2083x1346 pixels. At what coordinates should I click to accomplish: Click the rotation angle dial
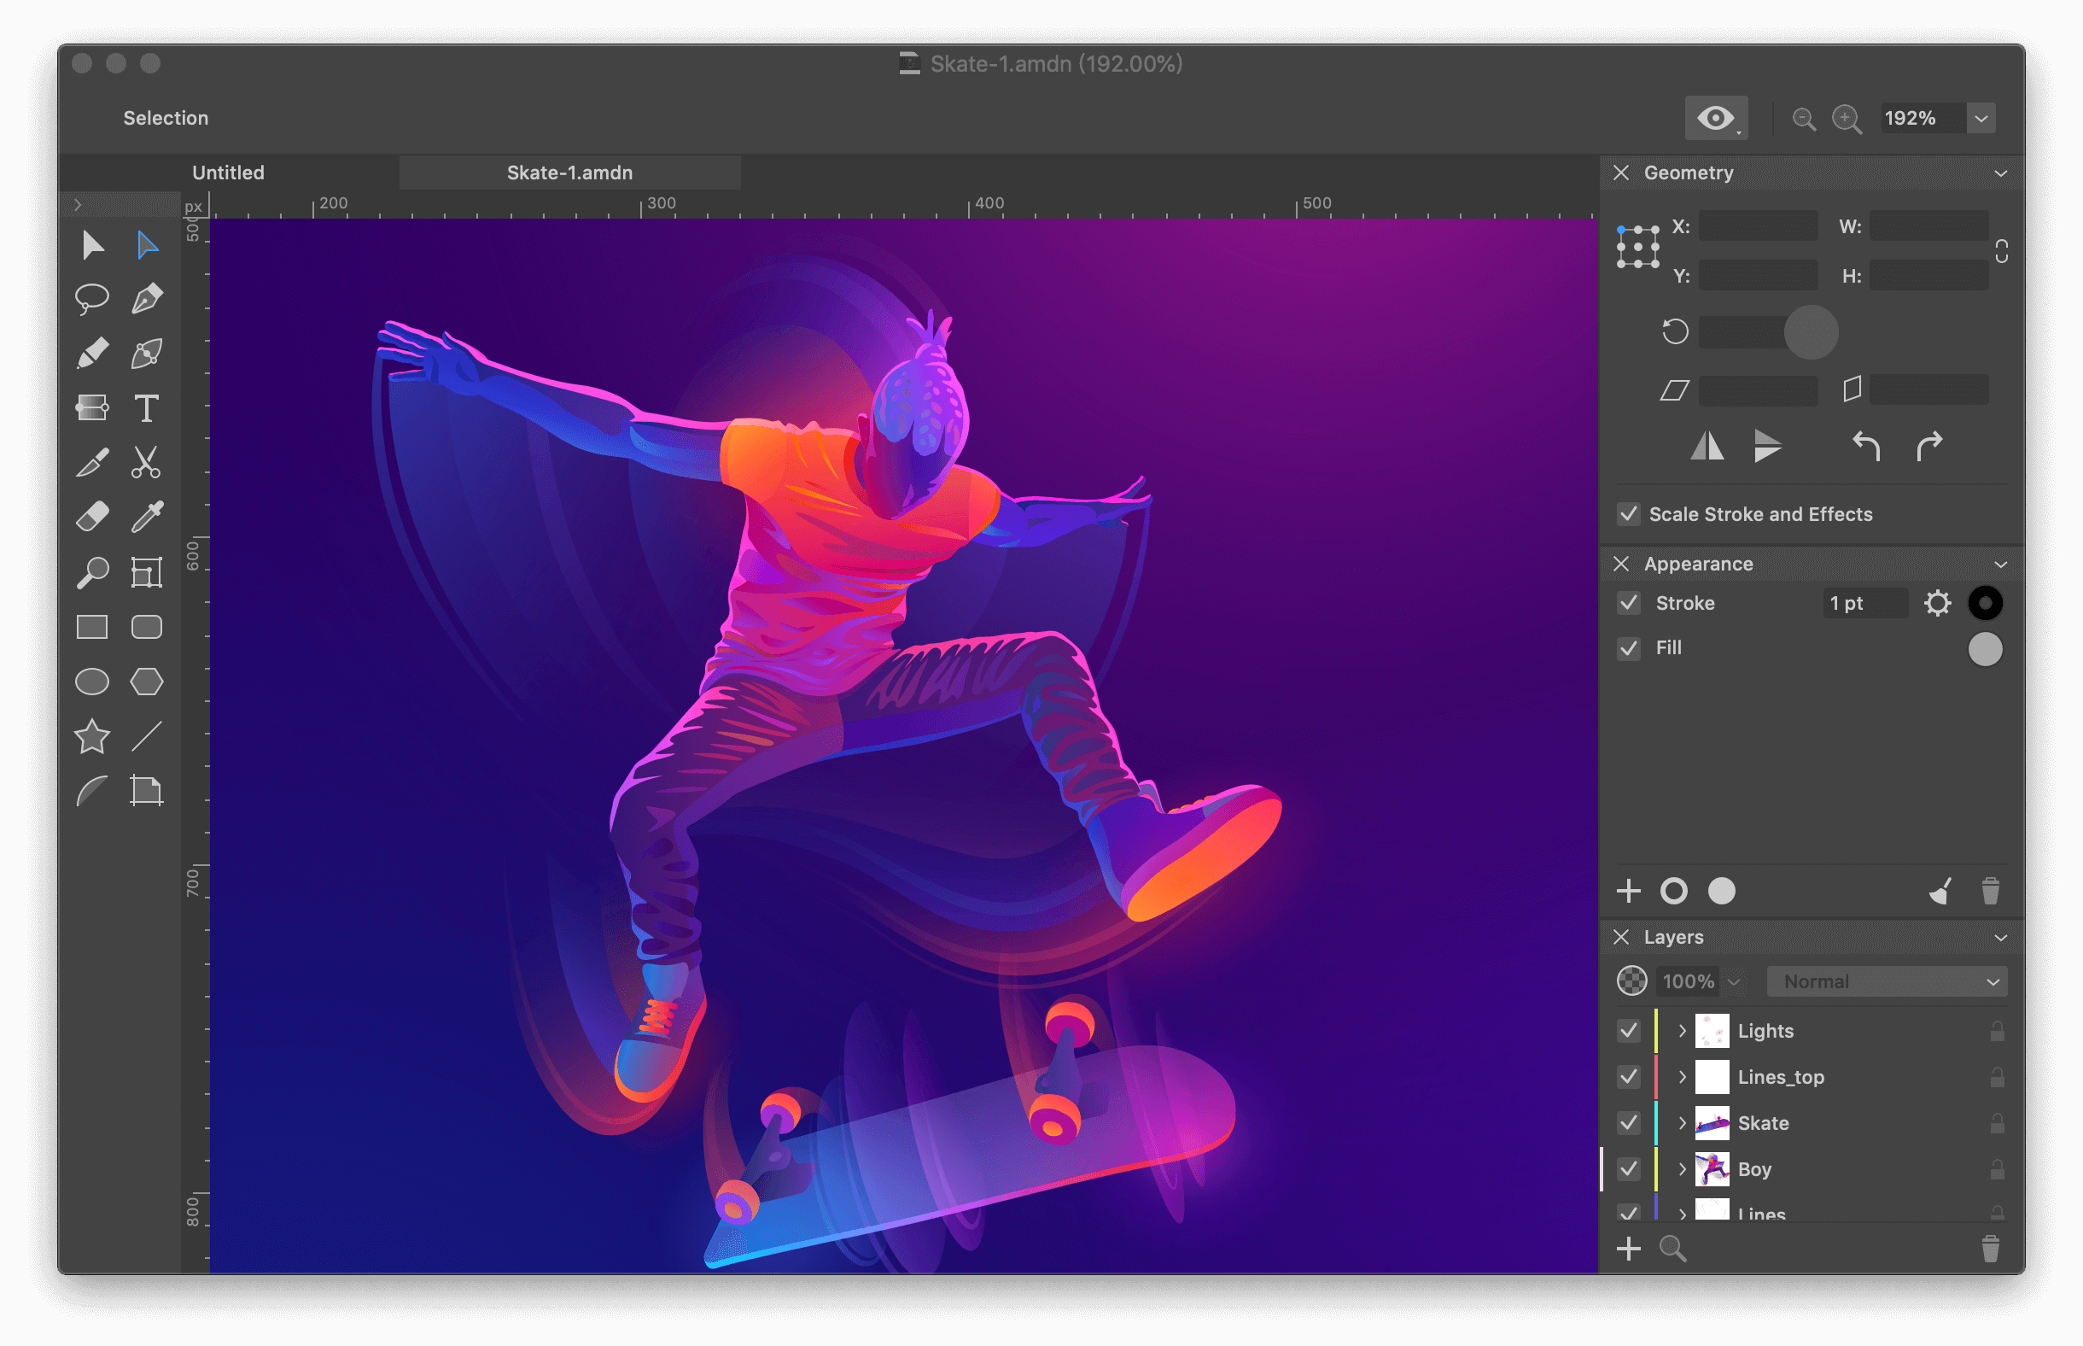click(x=1811, y=332)
